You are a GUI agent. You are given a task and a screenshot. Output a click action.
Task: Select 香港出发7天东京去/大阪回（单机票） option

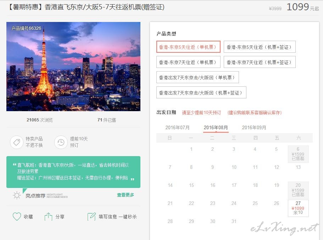click(197, 77)
